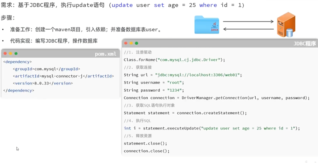Image resolution: width=318 pixels, height=163 pixels.
Task: Click the orange database server icon
Action: [x=286, y=25]
